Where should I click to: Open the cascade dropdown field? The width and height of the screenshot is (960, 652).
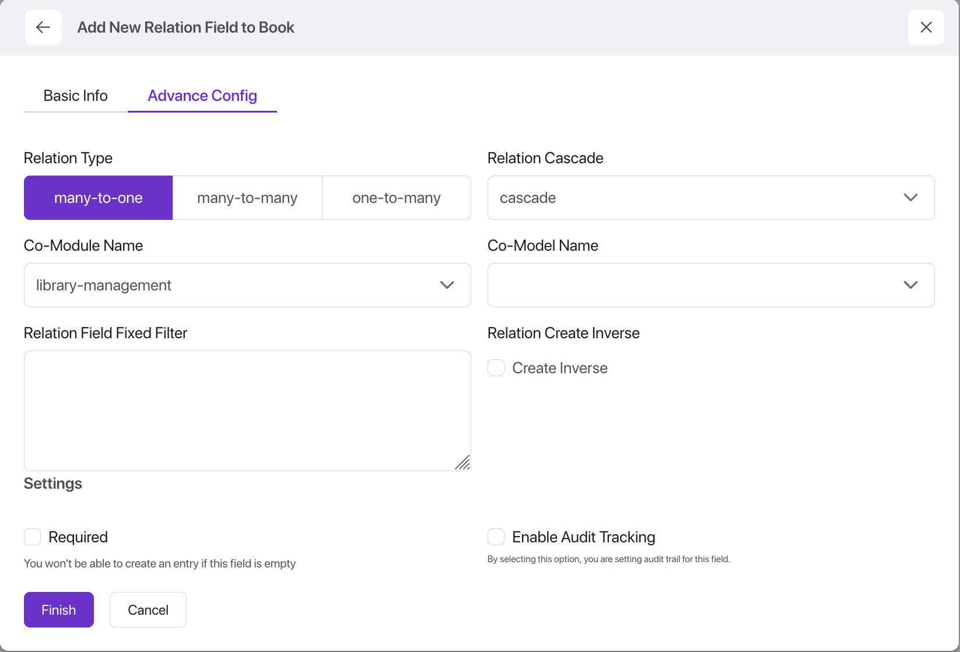688,198
